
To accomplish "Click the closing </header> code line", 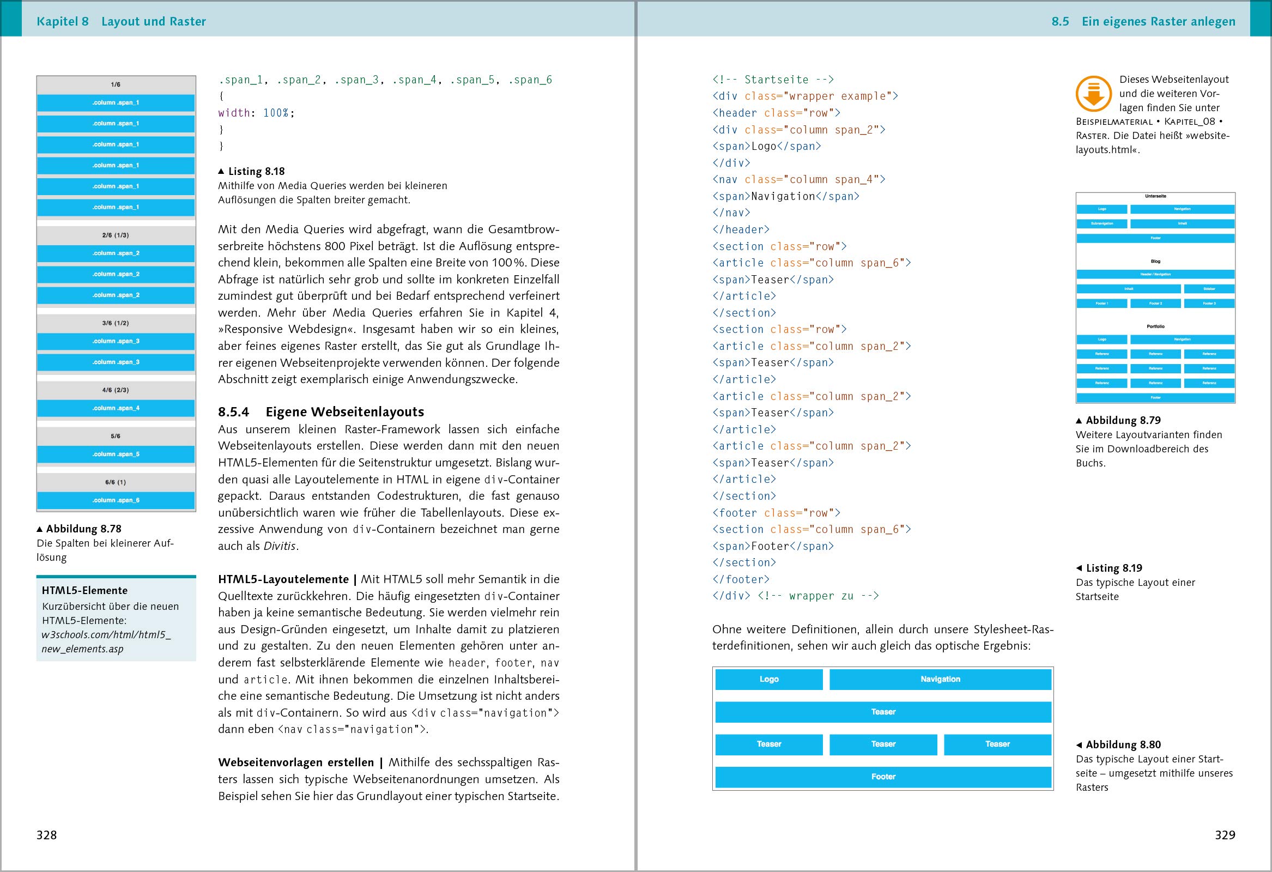I will pos(741,229).
